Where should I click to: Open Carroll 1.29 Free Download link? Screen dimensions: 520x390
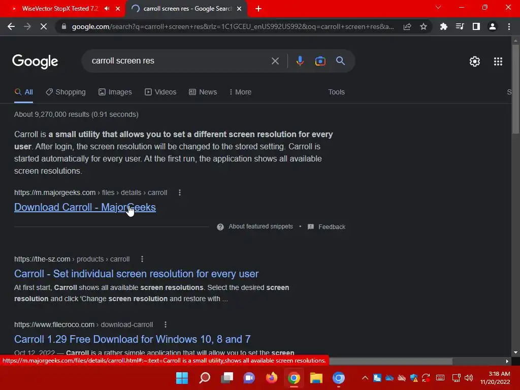[133, 339]
